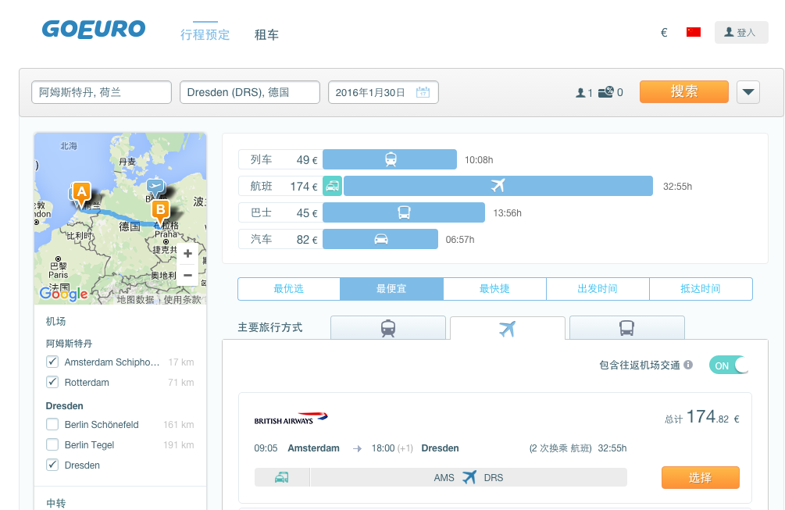Click the date field 2016年1月30日
The width and height of the screenshot is (785, 510).
[x=384, y=92]
